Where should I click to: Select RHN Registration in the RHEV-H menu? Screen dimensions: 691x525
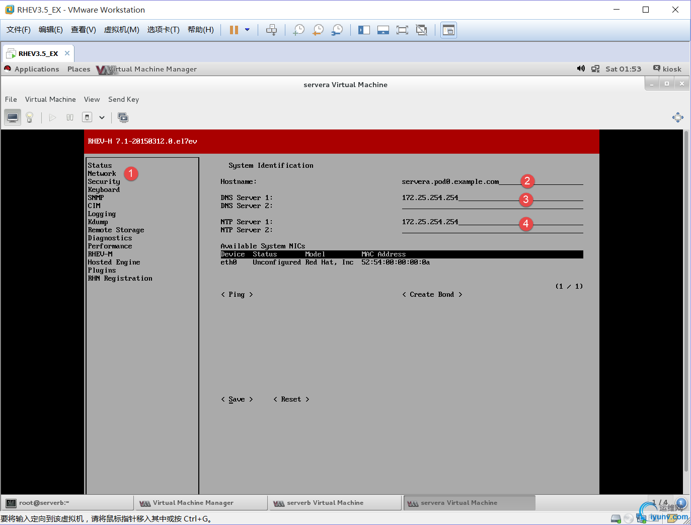[x=120, y=278]
